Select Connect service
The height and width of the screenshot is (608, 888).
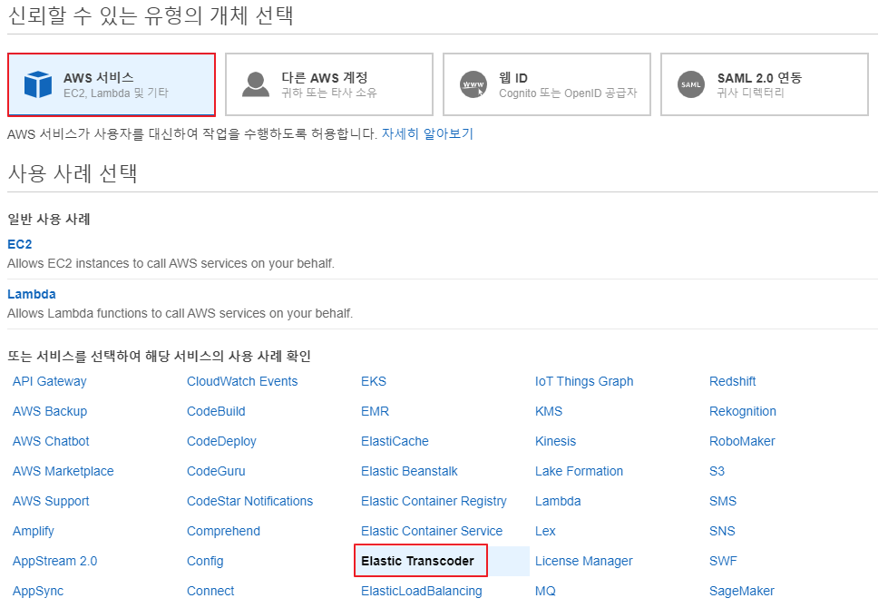coord(210,591)
